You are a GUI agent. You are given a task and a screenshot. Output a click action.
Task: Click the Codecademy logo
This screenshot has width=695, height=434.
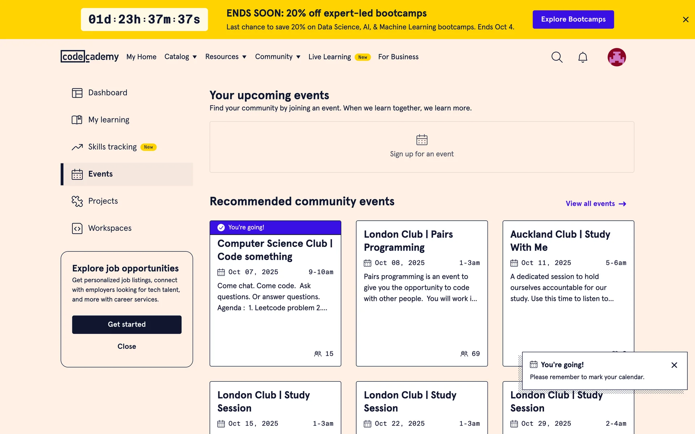pyautogui.click(x=89, y=57)
